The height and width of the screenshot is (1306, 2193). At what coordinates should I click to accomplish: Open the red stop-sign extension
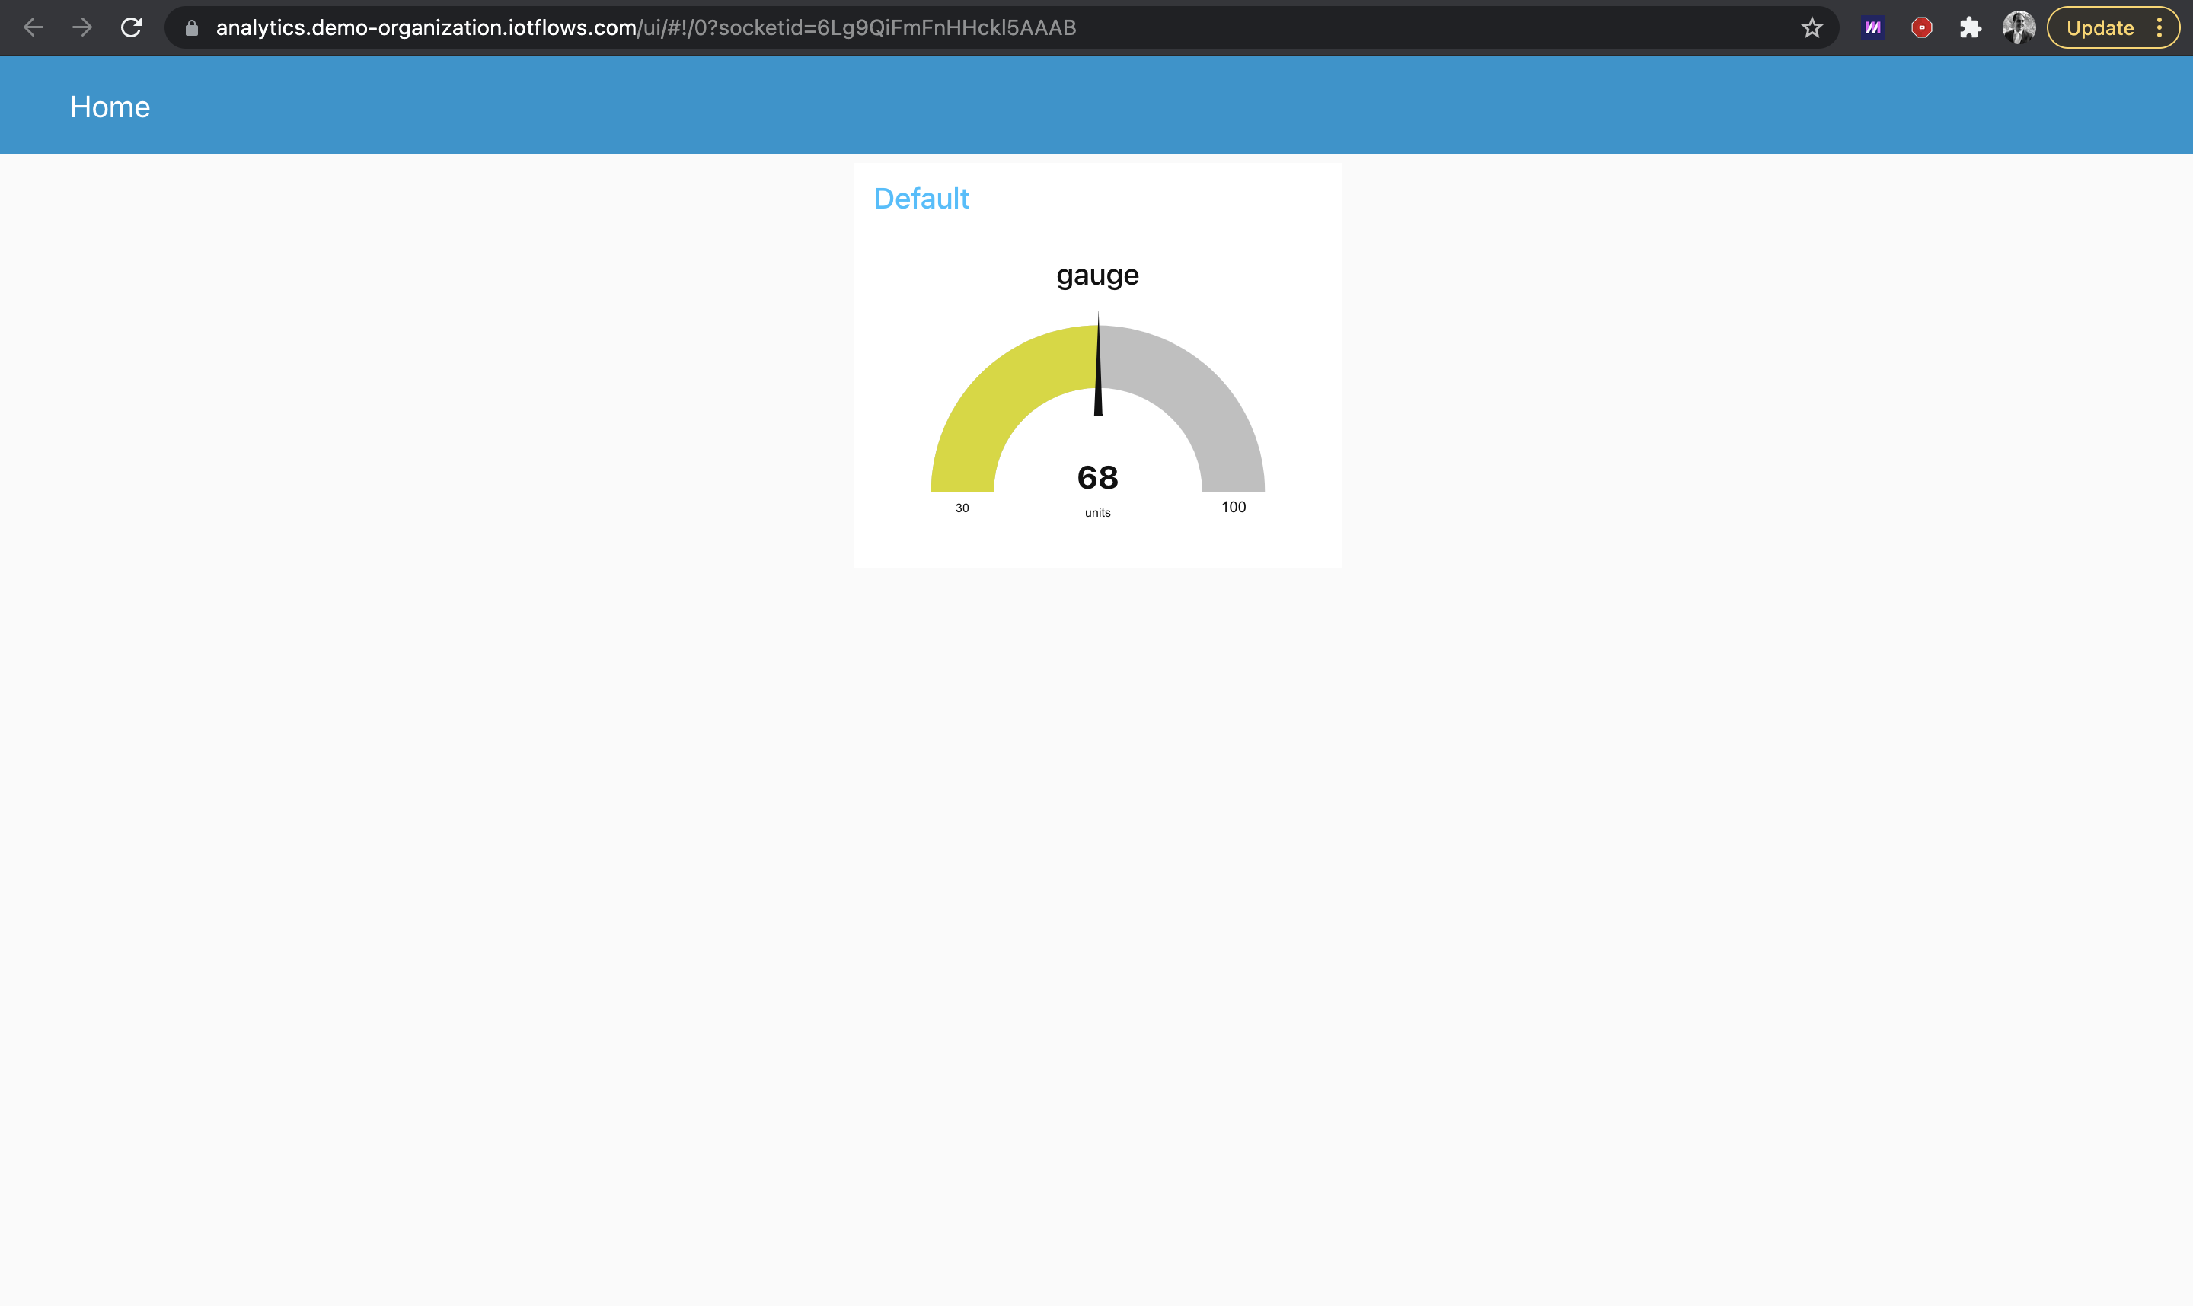pos(1921,28)
